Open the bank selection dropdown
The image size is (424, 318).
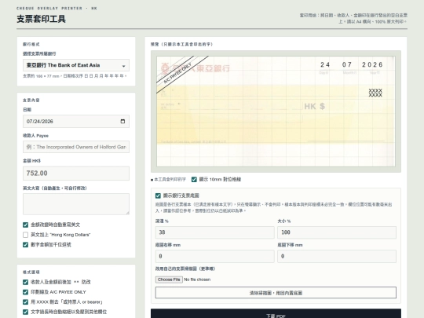[76, 65]
